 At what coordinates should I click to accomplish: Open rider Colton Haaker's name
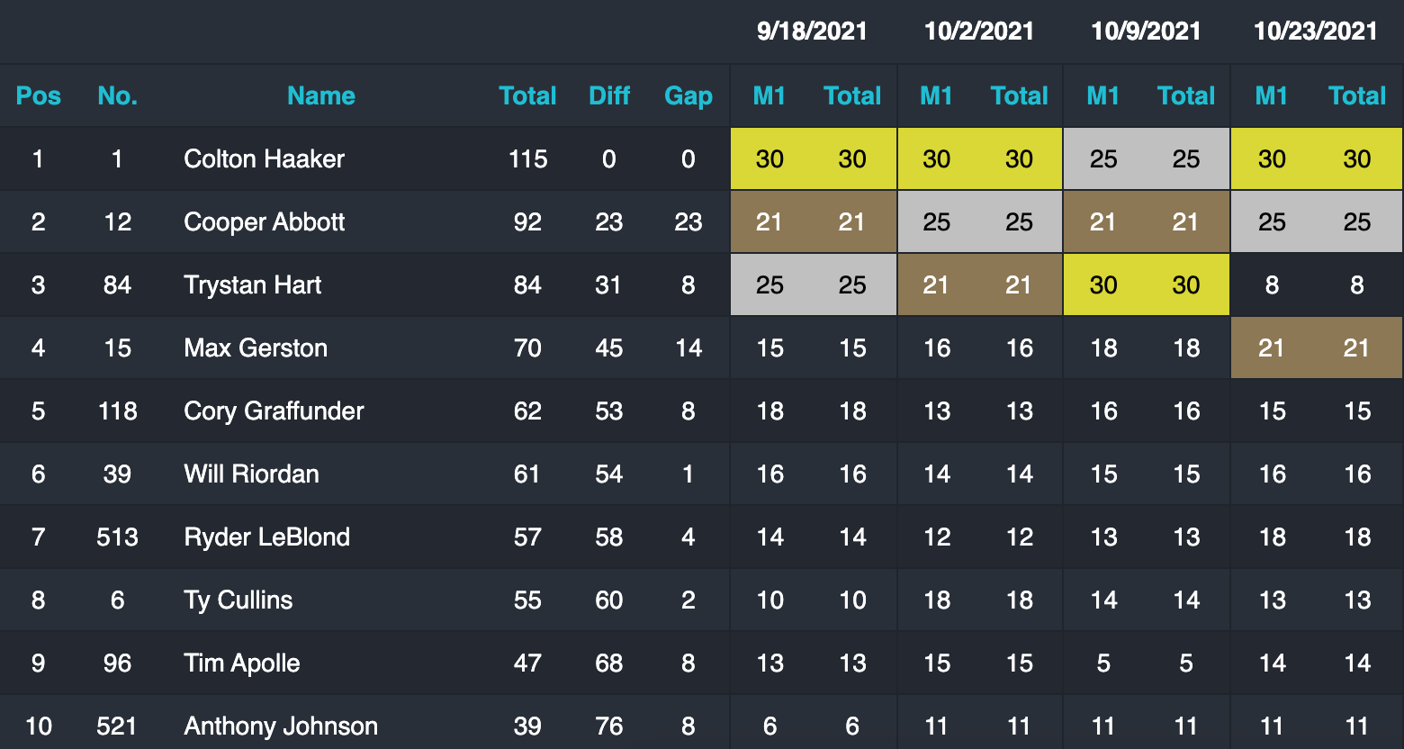pyautogui.click(x=264, y=159)
